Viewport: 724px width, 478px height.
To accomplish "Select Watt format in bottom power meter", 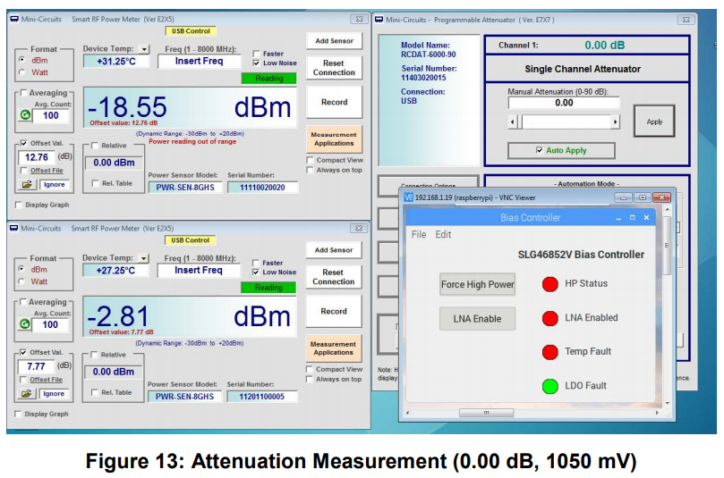I will (x=21, y=281).
